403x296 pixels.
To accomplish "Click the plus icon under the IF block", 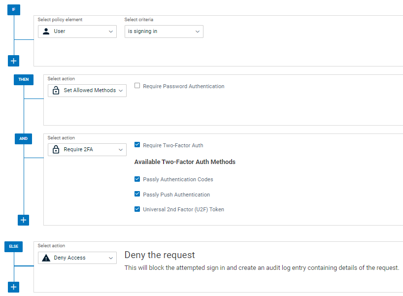I will click(13, 61).
